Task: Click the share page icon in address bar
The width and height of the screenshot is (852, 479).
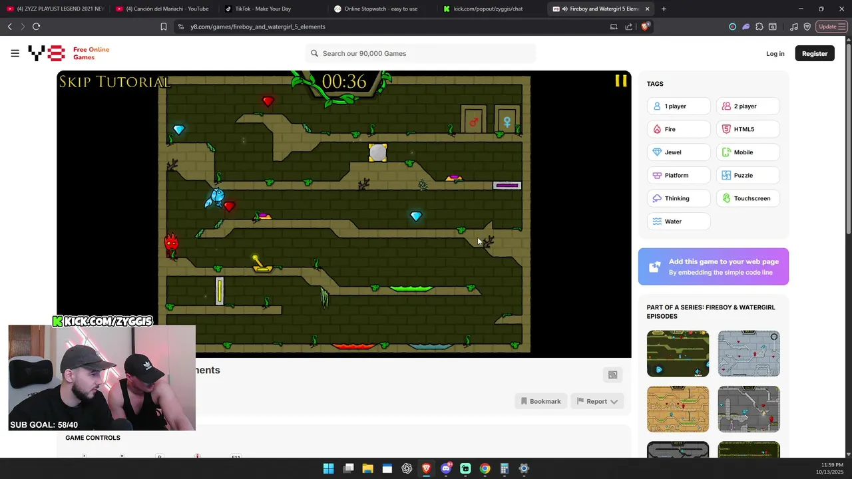Action: (x=628, y=27)
